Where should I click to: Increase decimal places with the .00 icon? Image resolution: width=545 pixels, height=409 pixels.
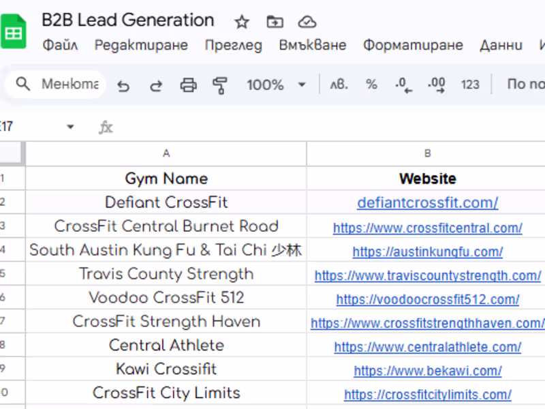(436, 84)
